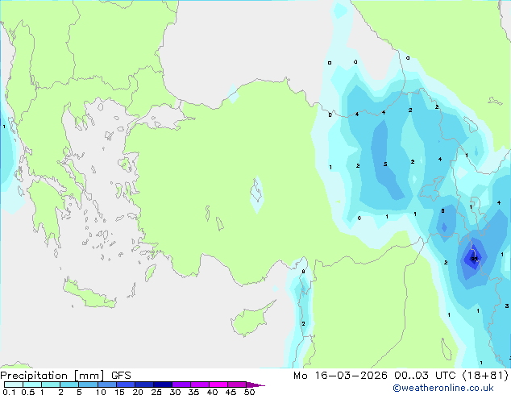The image size is (511, 395).
Task: Click the island of Crete on map
Action: [x=88, y=293]
